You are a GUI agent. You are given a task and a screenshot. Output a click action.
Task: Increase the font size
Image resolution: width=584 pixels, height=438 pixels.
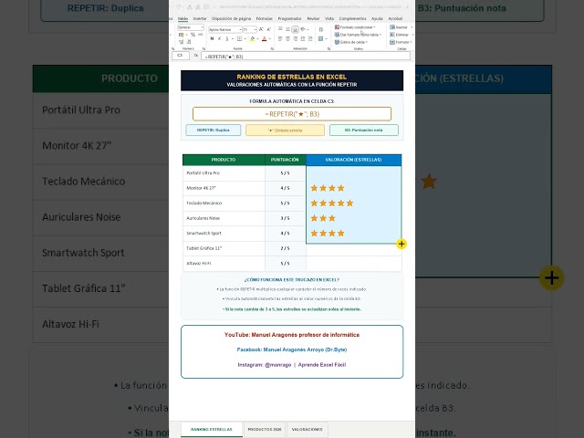click(x=261, y=29)
